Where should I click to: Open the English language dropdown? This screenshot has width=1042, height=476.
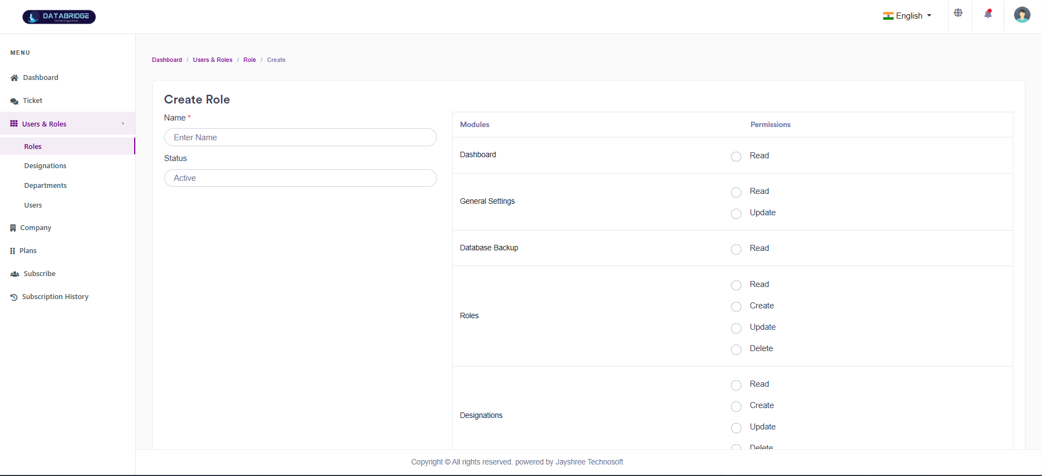[907, 16]
